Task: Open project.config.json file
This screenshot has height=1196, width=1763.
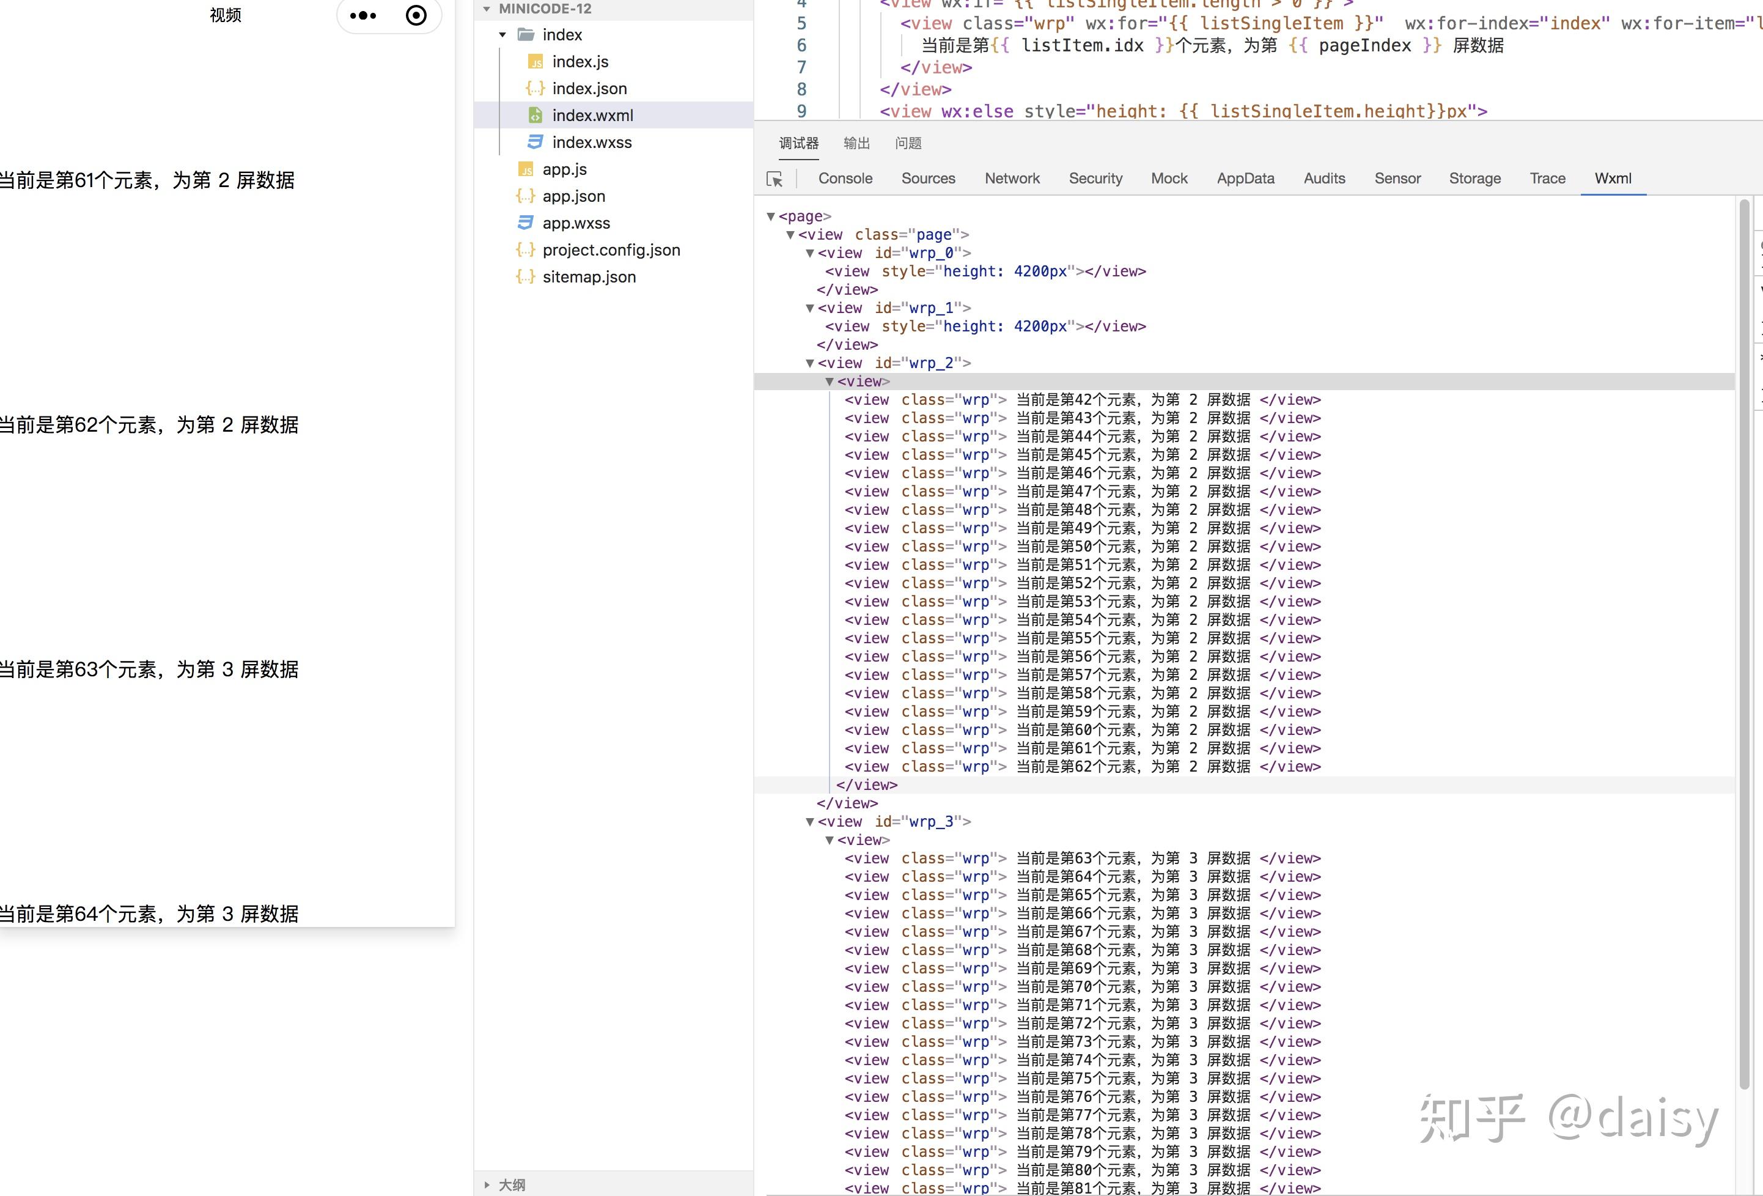Action: [611, 249]
